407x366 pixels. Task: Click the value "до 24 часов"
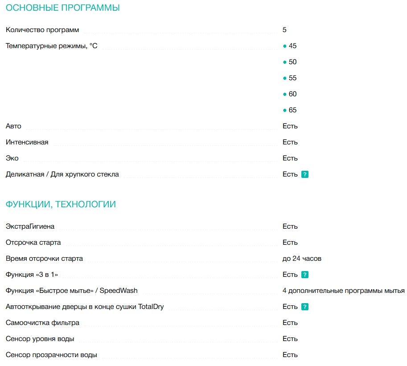pyautogui.click(x=302, y=259)
